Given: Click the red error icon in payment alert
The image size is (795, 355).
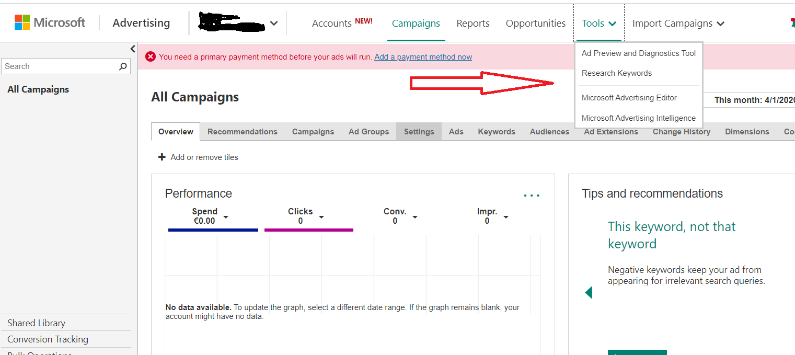Looking at the screenshot, I should point(151,56).
